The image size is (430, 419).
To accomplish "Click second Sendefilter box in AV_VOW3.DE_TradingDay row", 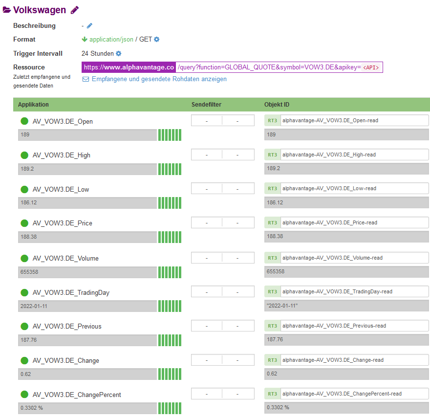I will point(238,292).
